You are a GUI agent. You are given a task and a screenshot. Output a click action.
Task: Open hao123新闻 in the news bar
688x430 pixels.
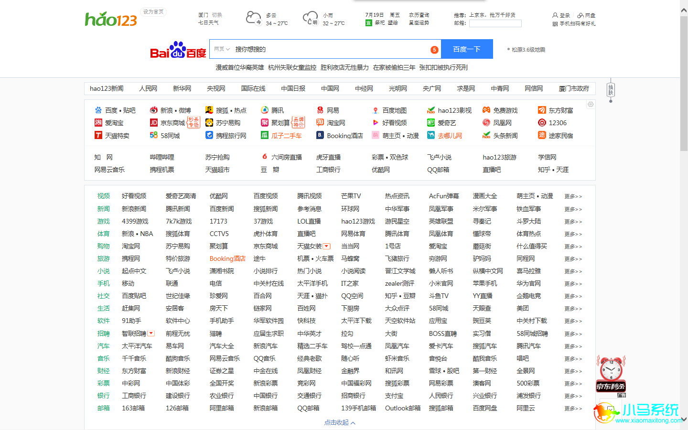click(107, 88)
